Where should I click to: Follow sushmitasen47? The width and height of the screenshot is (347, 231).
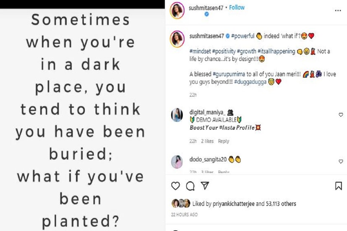(237, 8)
